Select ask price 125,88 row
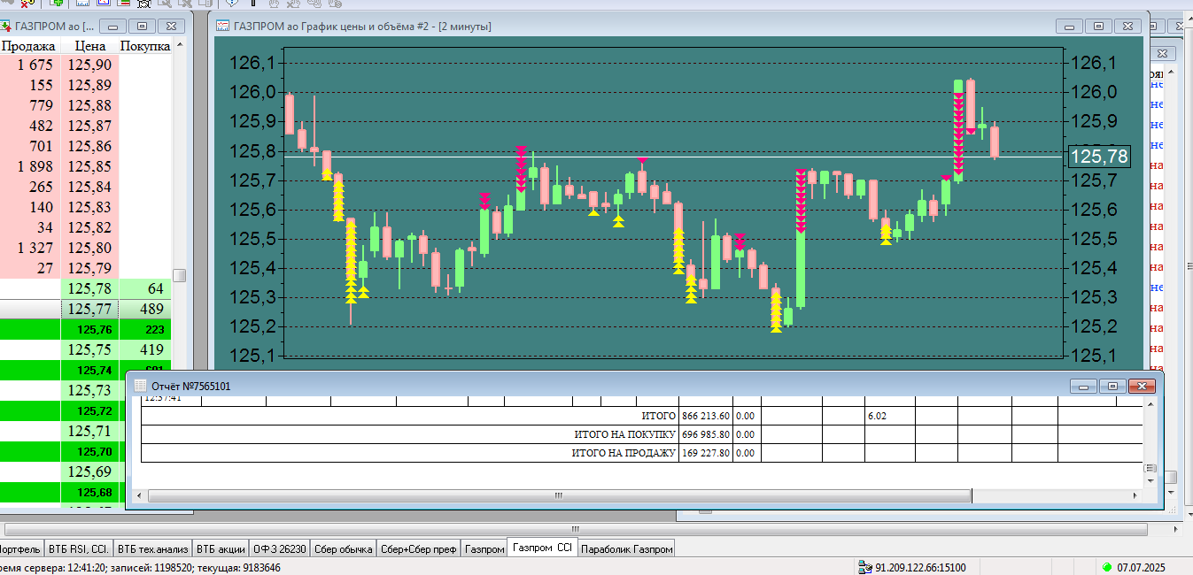 pos(89,105)
